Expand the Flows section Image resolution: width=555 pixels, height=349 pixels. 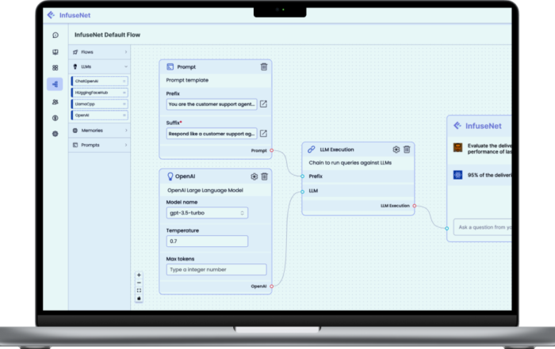pos(99,52)
